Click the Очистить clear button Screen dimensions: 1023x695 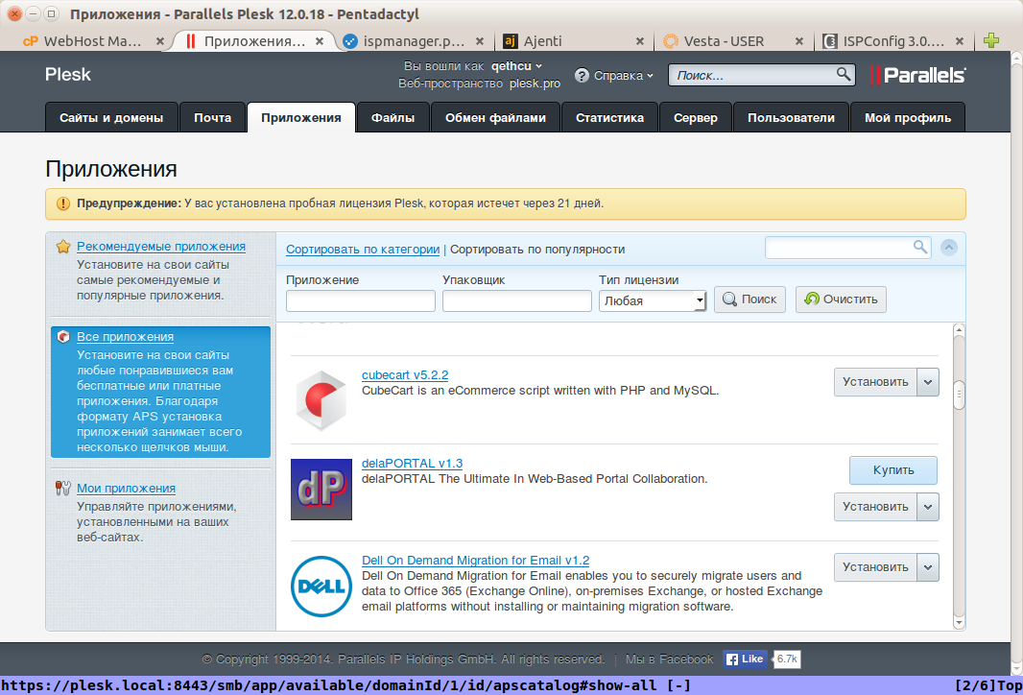click(841, 300)
